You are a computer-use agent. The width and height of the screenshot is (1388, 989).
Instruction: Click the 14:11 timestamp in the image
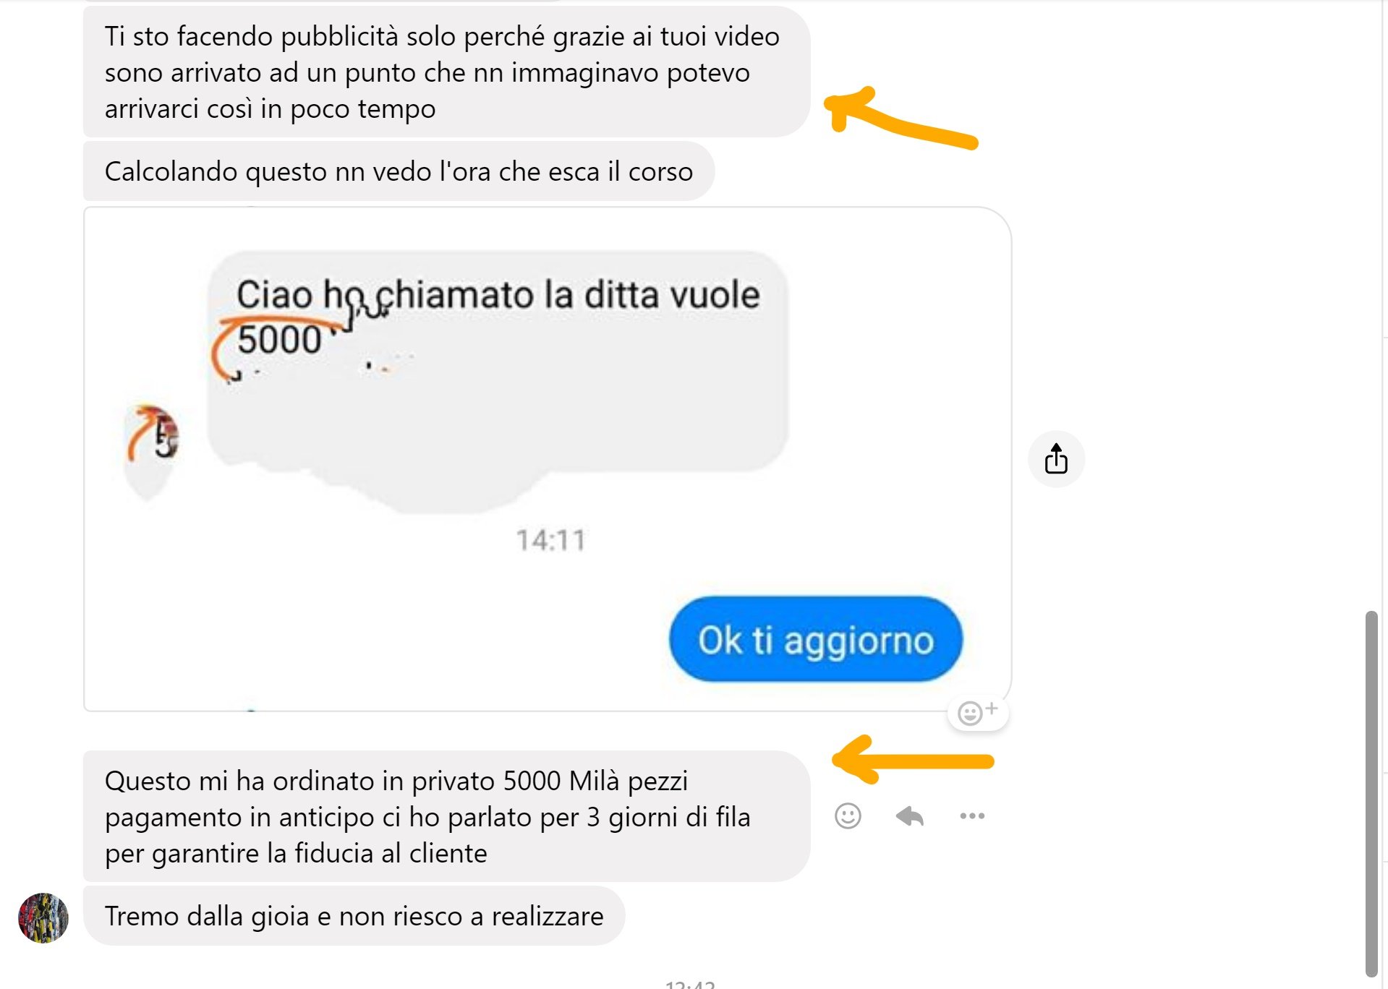coord(550,540)
